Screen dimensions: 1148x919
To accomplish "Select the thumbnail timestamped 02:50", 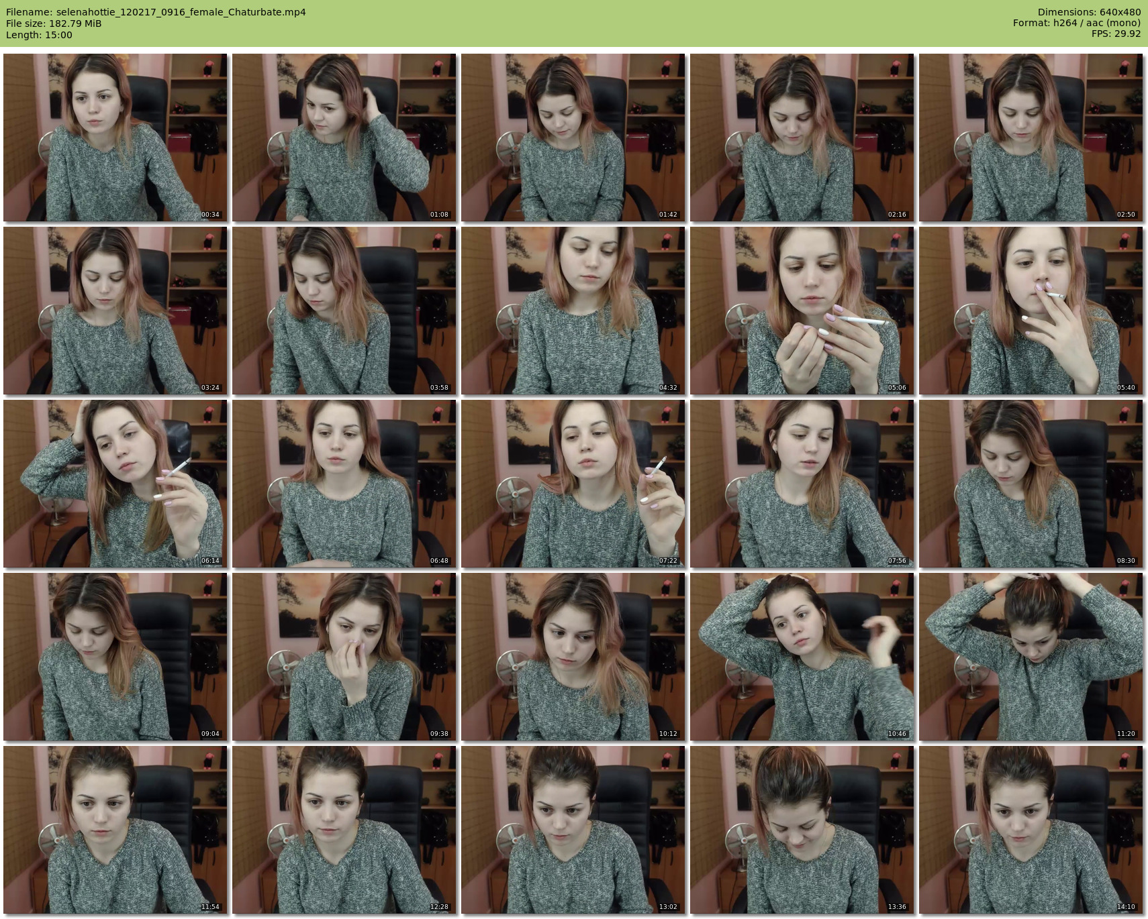I will tap(1031, 138).
